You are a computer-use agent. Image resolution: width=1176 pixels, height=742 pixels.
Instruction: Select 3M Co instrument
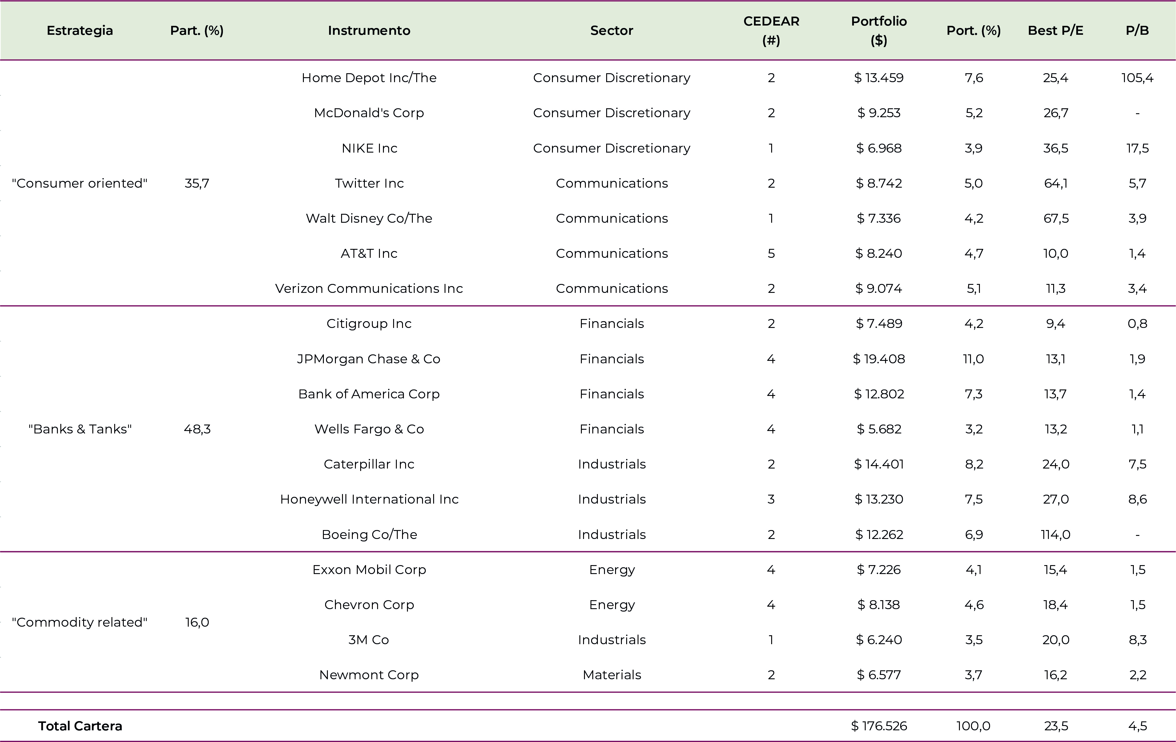tap(369, 640)
